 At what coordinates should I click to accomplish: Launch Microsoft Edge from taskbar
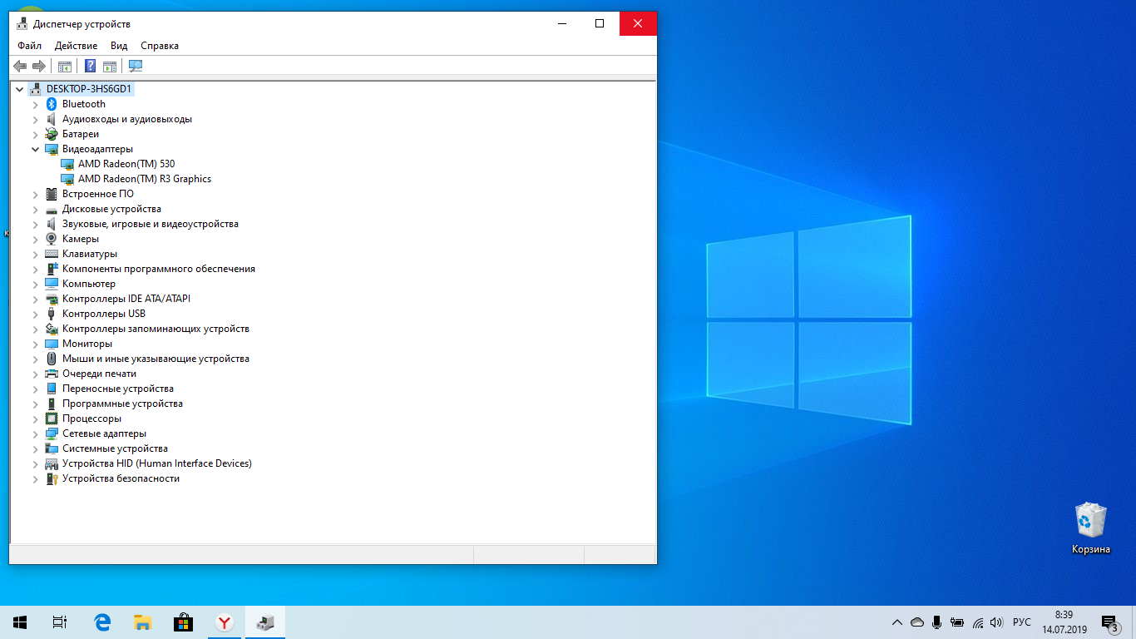pos(102,622)
